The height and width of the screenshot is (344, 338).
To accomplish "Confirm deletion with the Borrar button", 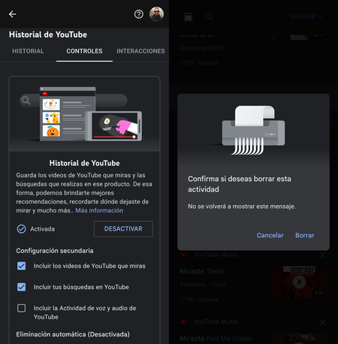I will [x=305, y=235].
